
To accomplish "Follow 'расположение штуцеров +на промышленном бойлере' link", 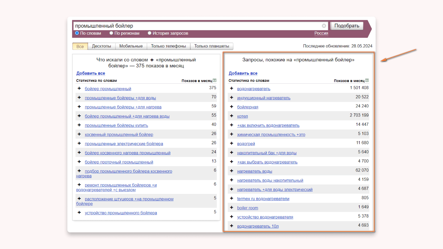I will tap(125, 201).
